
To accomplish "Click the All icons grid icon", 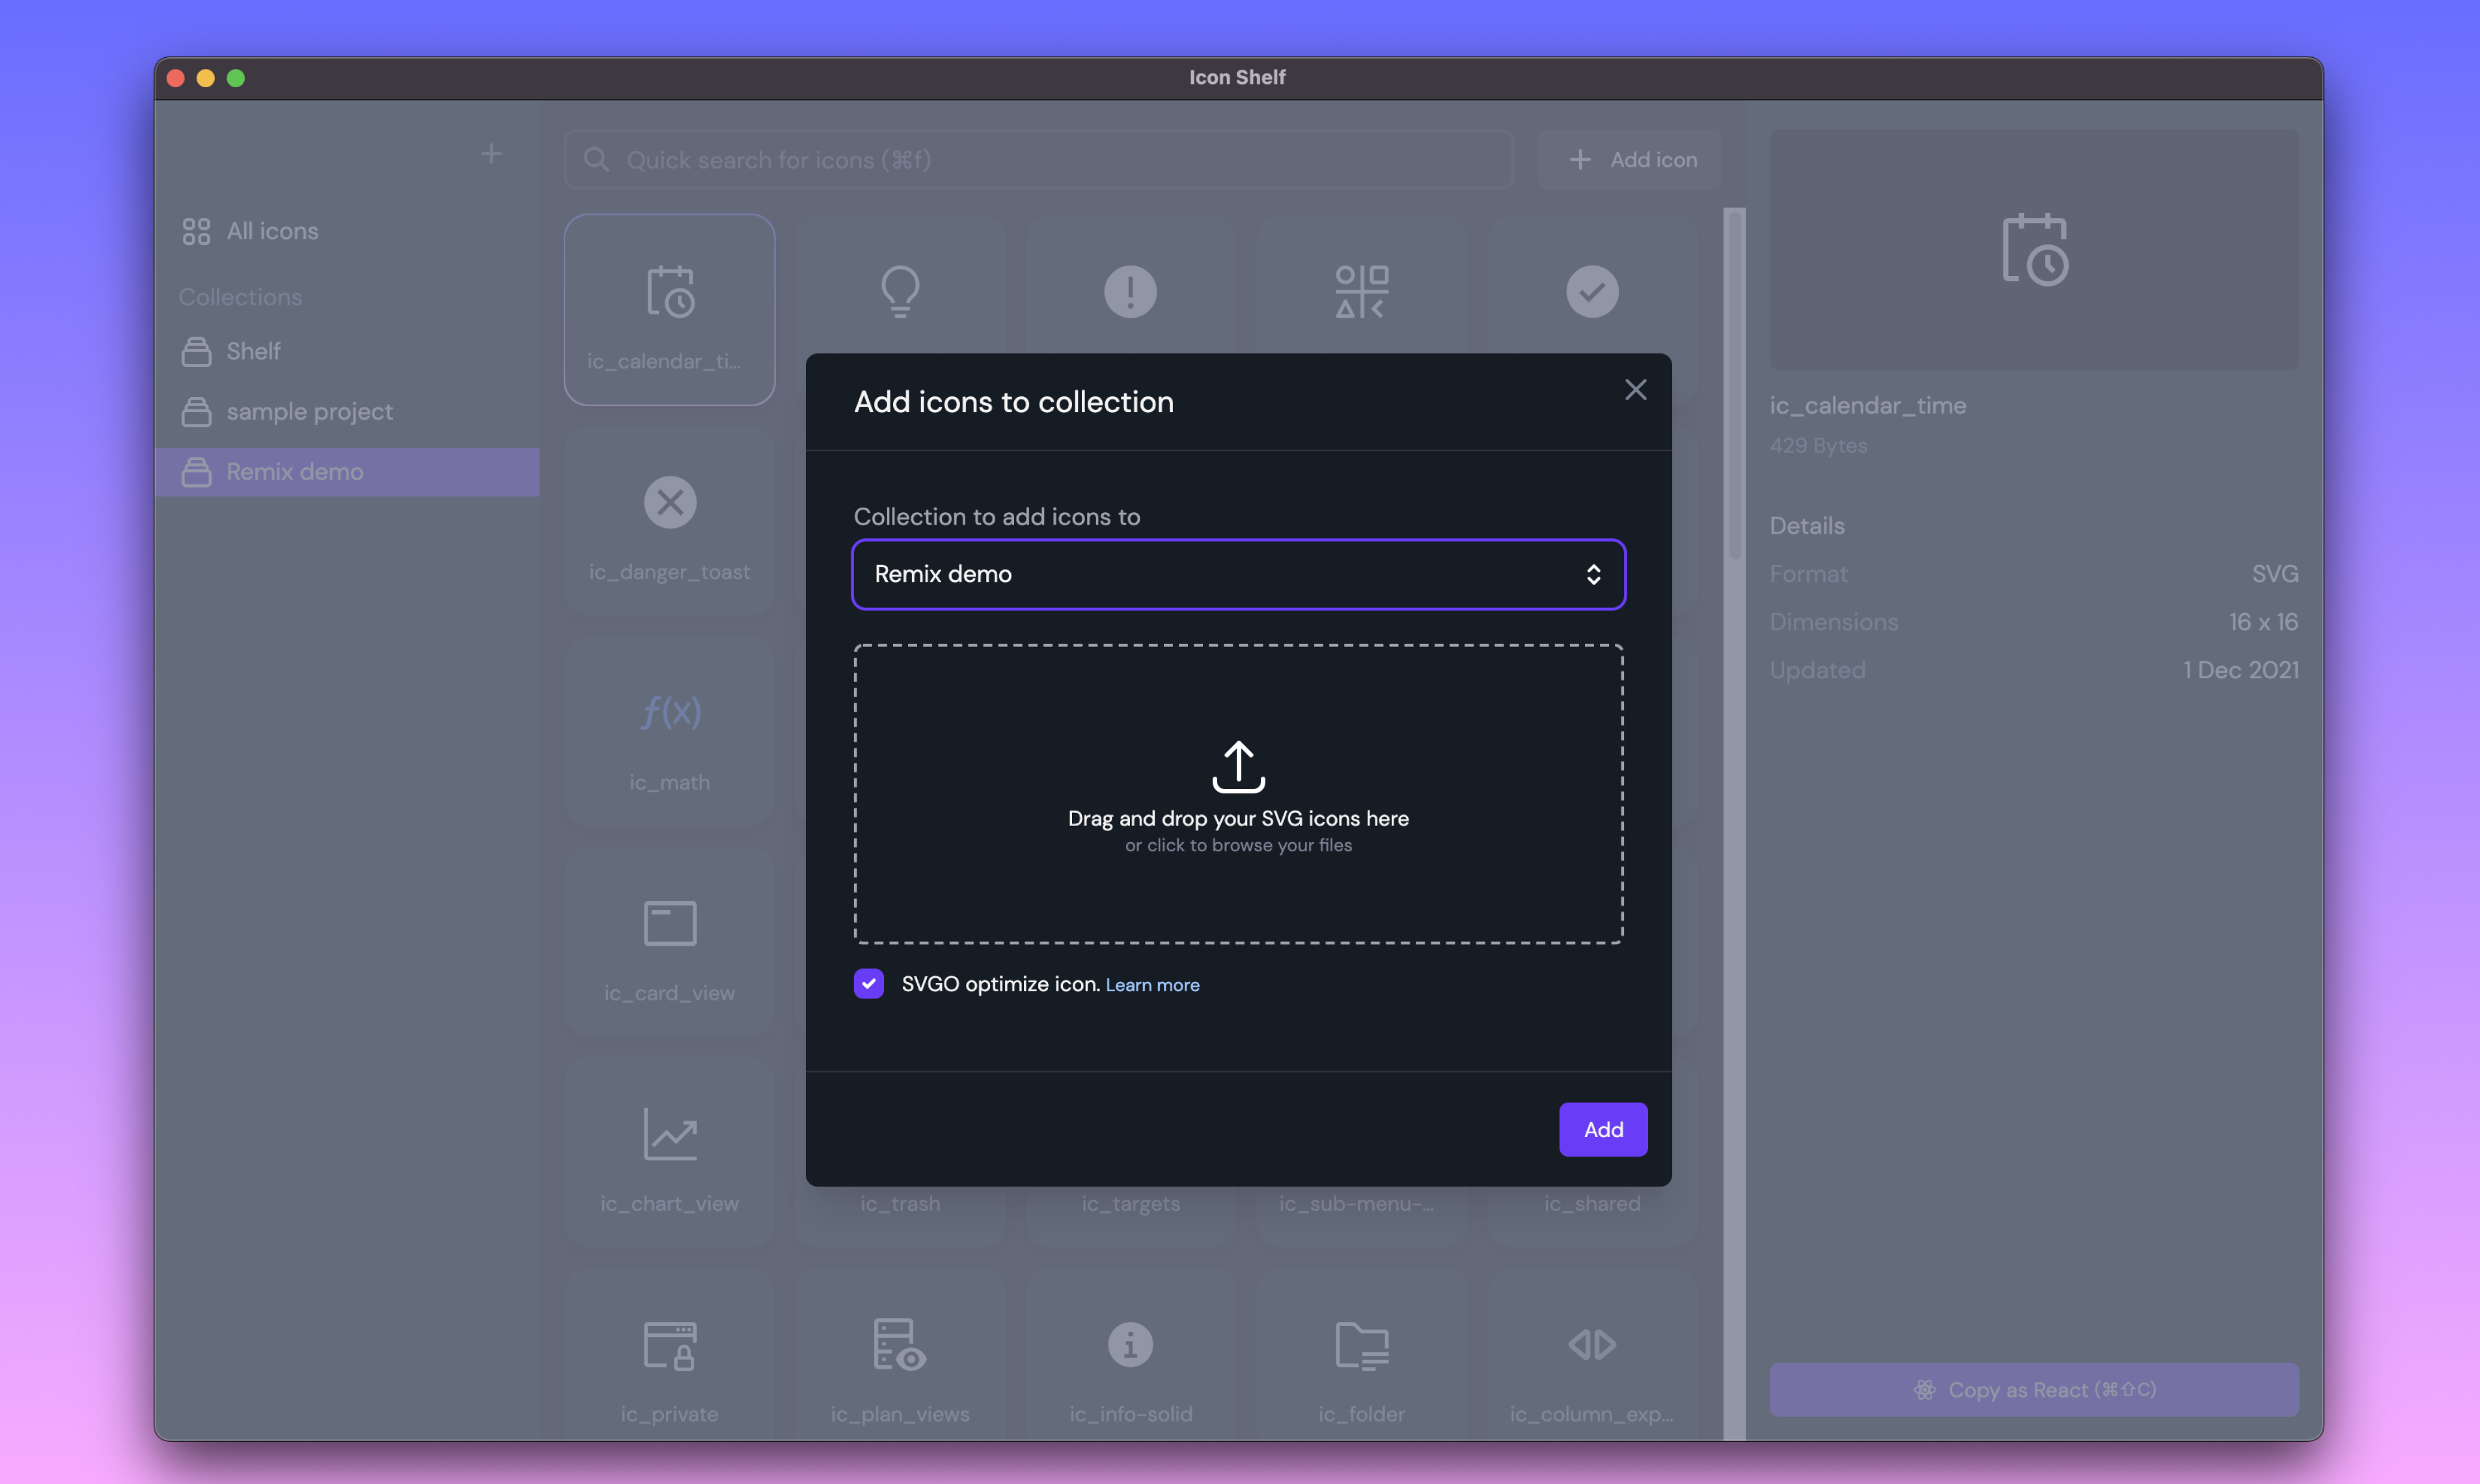I will [196, 231].
